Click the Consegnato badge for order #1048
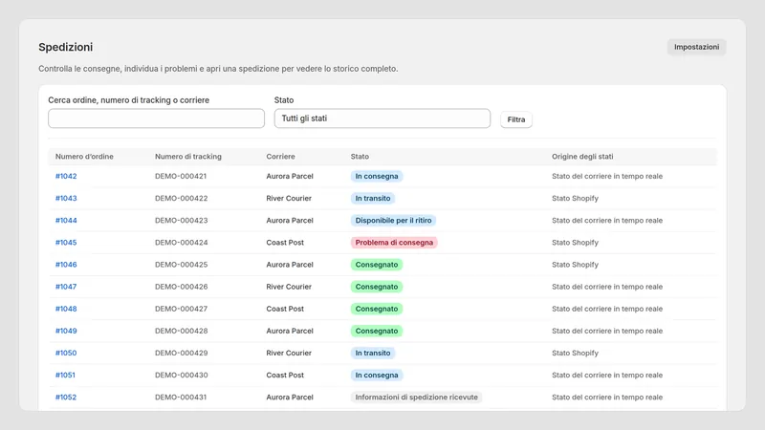 click(377, 309)
